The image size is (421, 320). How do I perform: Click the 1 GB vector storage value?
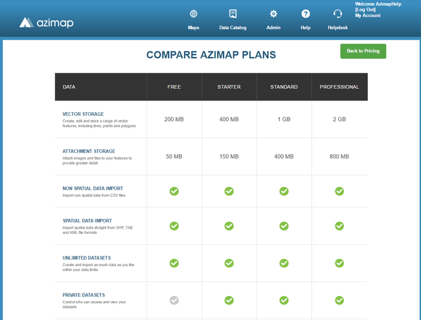(284, 119)
